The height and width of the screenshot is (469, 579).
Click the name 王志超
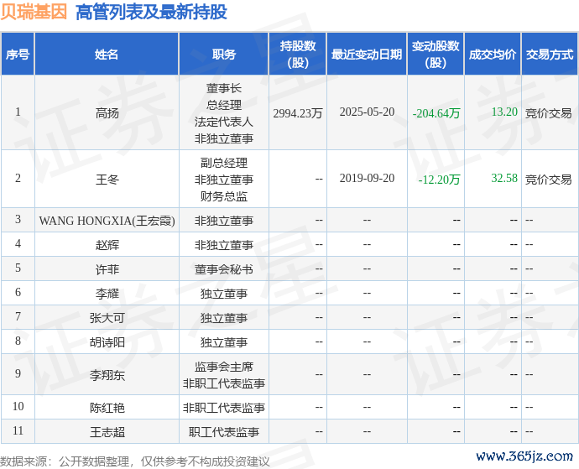tap(107, 432)
